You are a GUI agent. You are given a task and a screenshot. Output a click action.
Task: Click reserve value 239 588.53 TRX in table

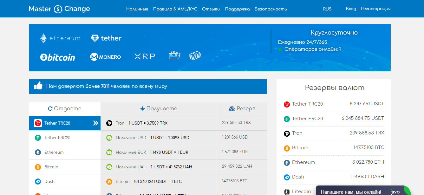[236, 122]
